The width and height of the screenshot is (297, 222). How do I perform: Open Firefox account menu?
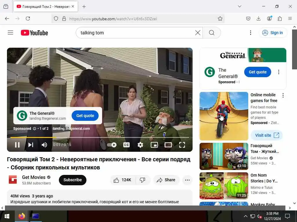tap(269, 18)
